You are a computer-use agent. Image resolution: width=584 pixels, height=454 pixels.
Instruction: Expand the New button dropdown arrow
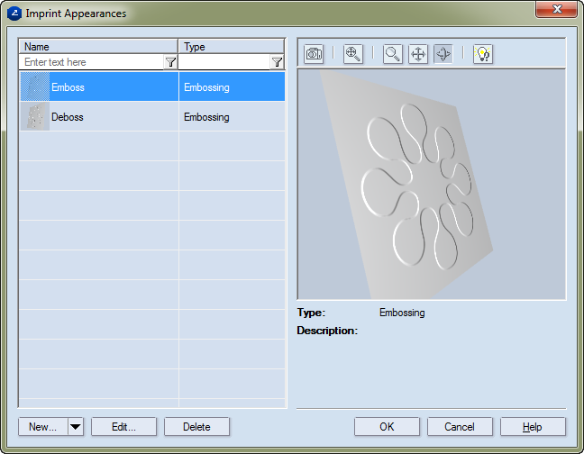click(x=76, y=426)
